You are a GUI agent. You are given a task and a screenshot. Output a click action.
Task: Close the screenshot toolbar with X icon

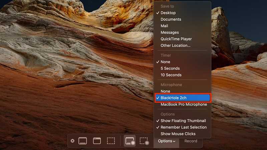click(72, 141)
